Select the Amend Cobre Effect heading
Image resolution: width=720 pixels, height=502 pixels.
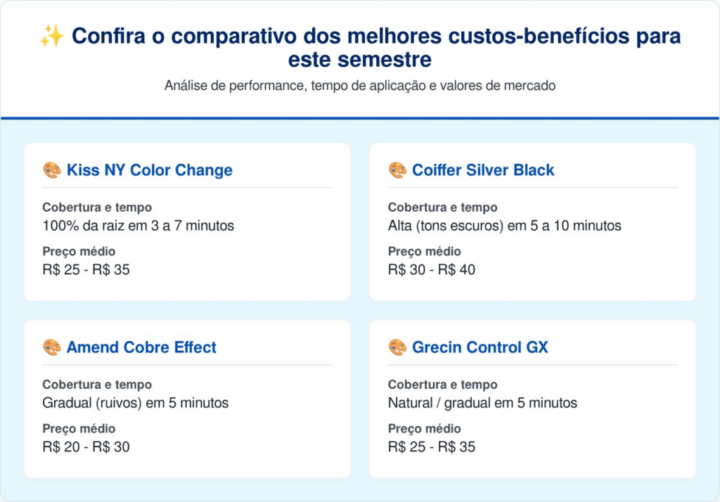141,347
